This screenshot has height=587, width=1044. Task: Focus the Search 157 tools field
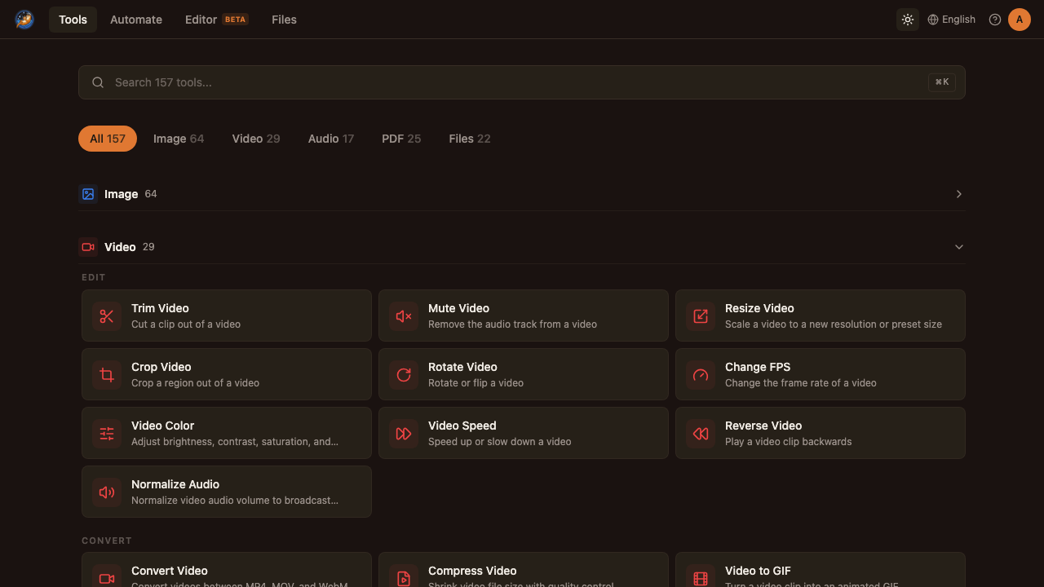(522, 82)
